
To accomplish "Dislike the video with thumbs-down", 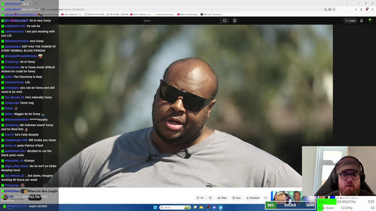I will (210, 198).
